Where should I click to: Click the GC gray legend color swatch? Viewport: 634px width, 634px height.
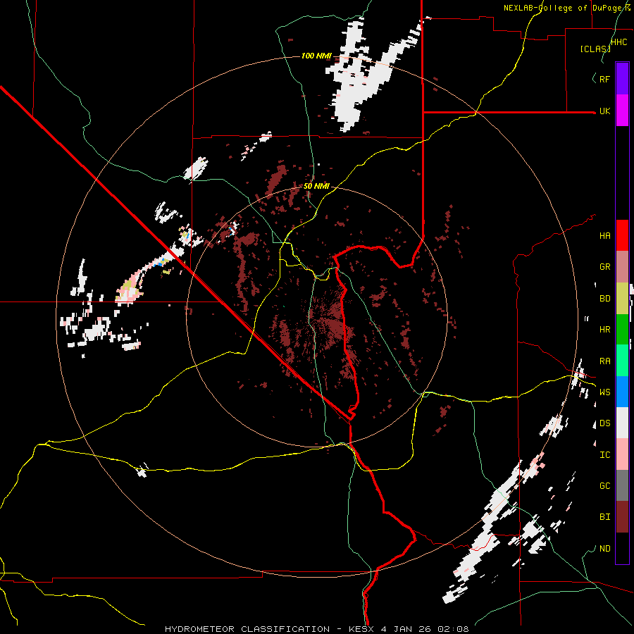coord(622,485)
